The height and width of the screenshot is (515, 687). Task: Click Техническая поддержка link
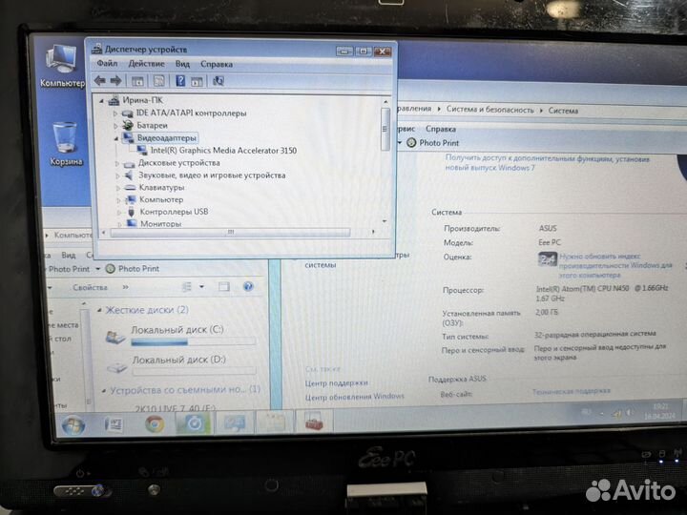point(571,391)
